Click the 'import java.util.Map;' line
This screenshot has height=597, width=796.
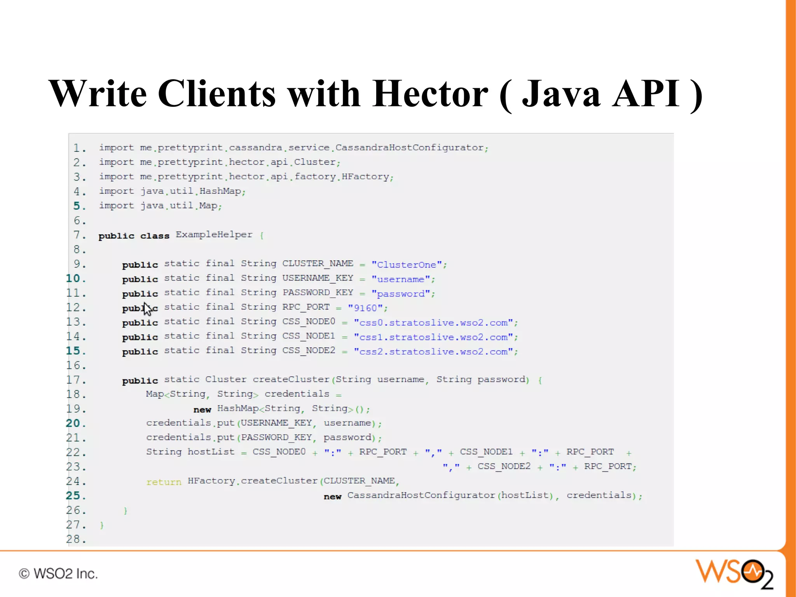point(160,206)
